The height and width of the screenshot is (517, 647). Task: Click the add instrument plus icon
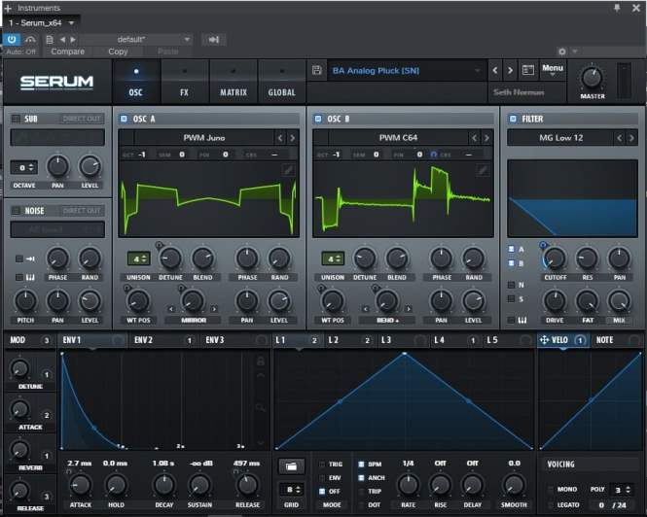8,8
